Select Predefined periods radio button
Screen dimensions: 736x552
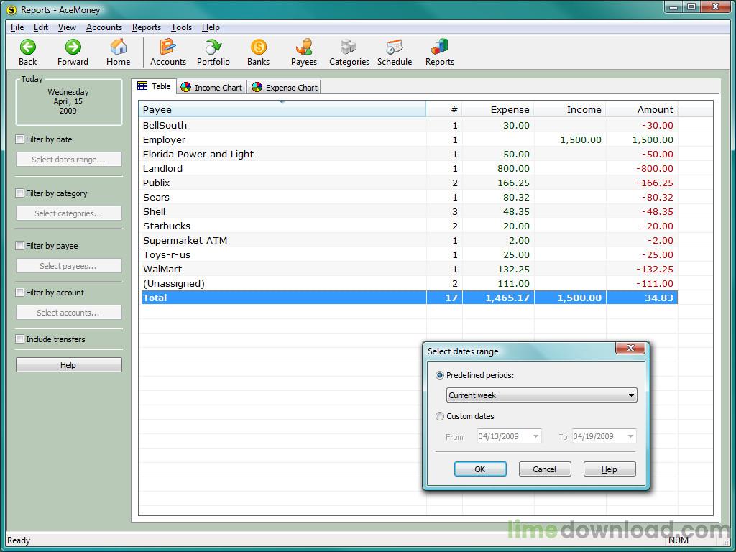coord(440,375)
